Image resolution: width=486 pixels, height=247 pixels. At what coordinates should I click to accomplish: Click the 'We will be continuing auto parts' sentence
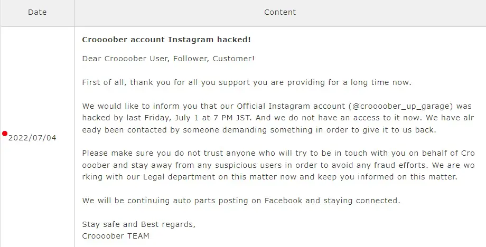click(x=241, y=201)
